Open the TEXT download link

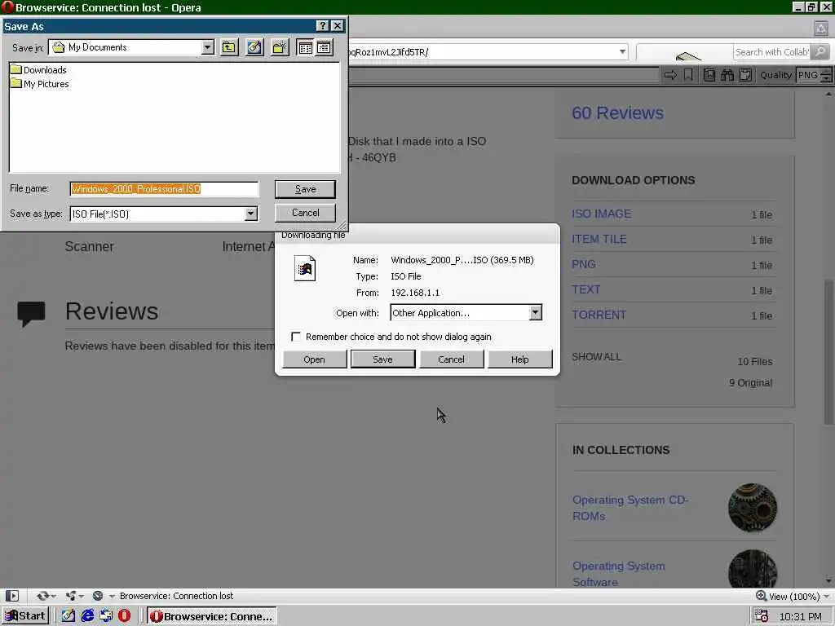pyautogui.click(x=585, y=289)
